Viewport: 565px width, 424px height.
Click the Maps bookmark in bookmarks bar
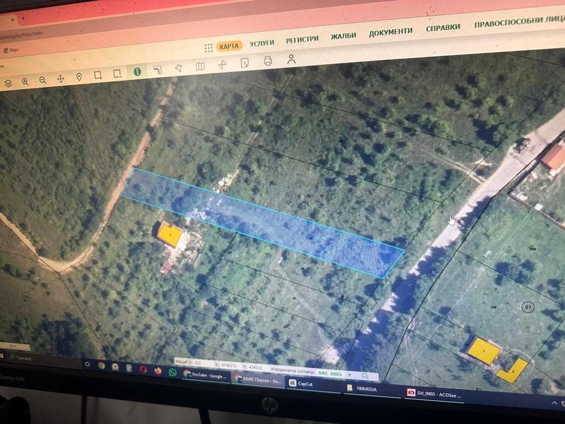tap(11, 50)
